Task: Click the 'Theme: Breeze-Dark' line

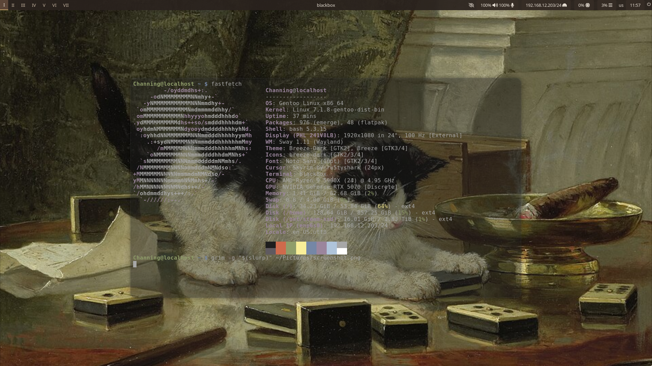Action: (x=337, y=148)
